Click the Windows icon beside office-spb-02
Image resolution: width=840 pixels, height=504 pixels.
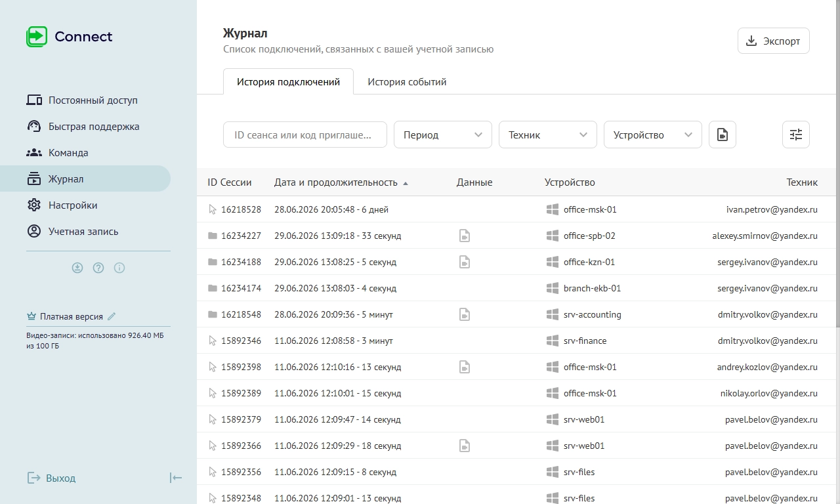[553, 236]
